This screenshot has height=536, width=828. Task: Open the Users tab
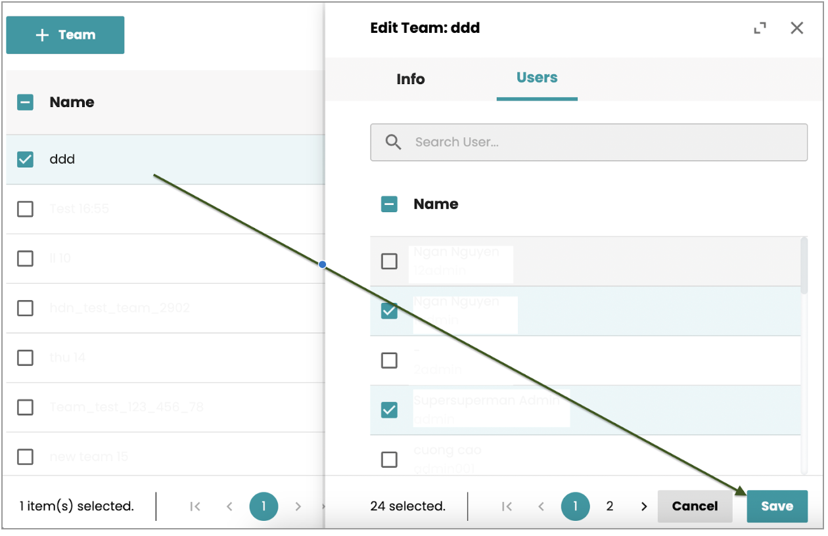[536, 78]
